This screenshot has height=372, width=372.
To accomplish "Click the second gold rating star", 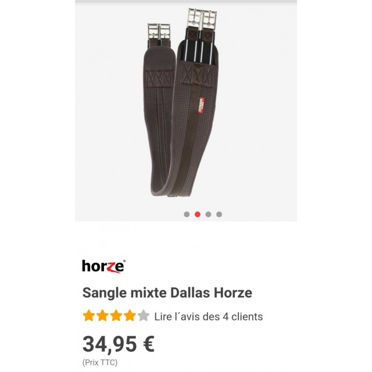I will coord(102,316).
